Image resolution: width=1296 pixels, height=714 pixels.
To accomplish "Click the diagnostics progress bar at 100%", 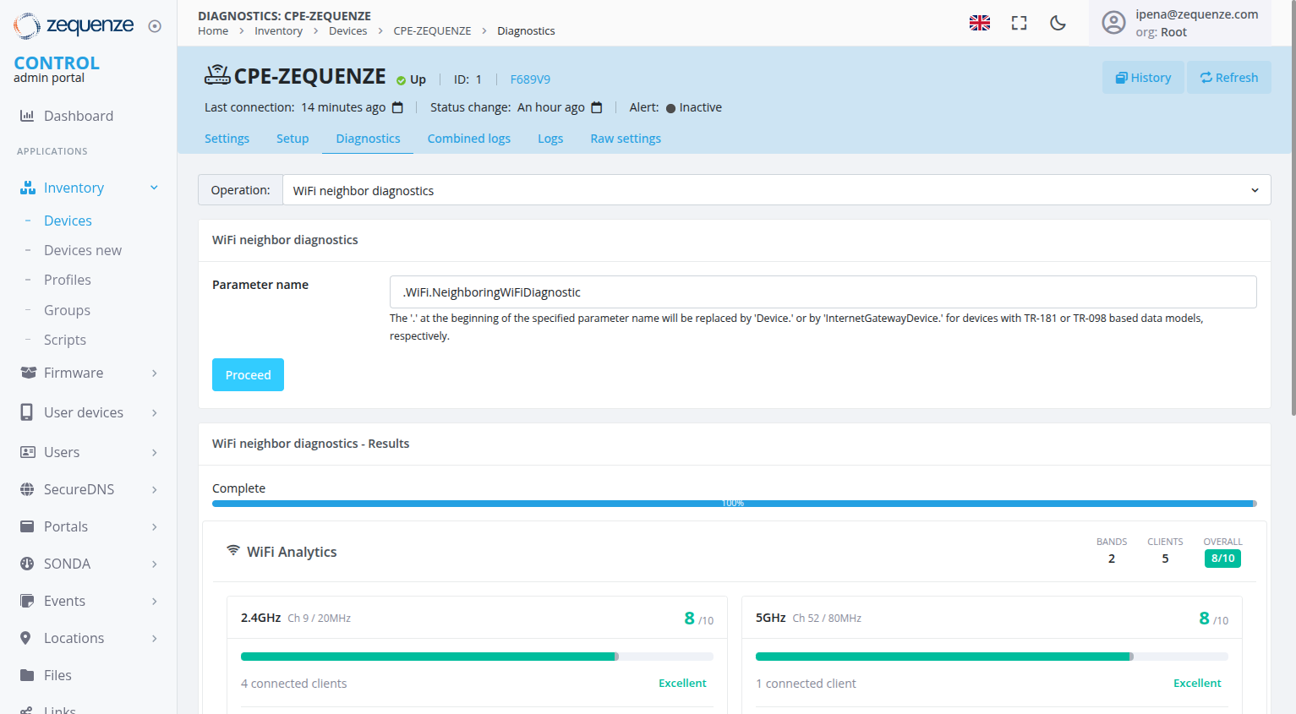I will pyautogui.click(x=732, y=503).
